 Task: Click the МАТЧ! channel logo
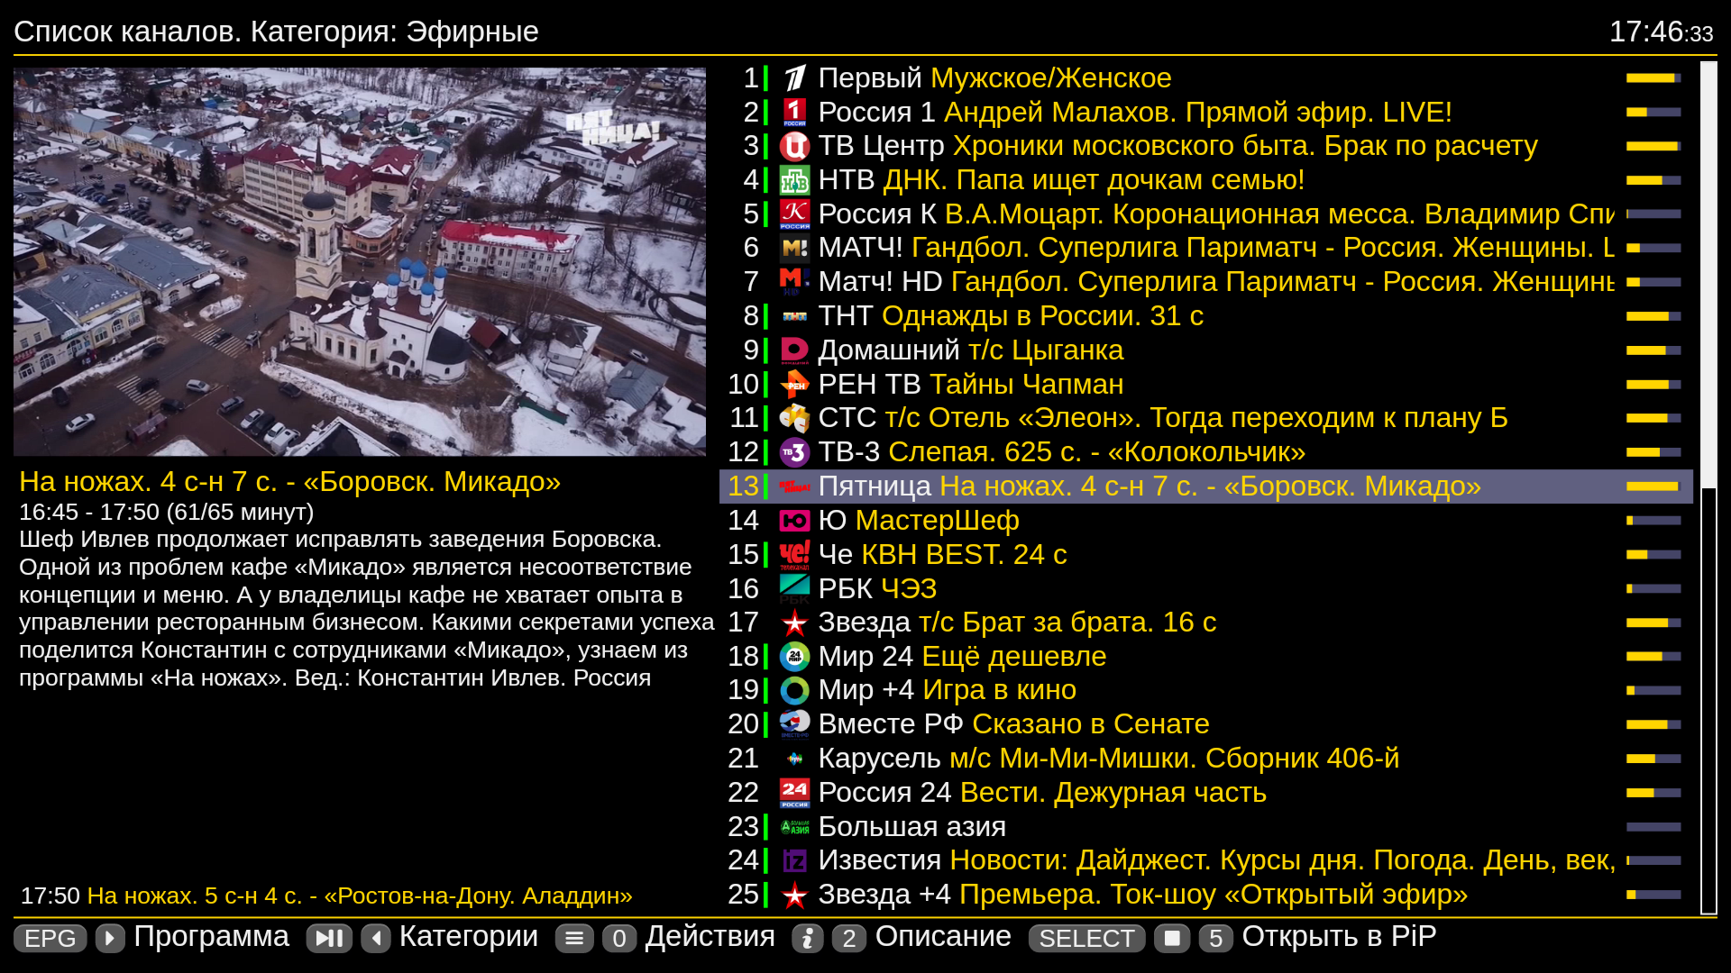click(794, 248)
